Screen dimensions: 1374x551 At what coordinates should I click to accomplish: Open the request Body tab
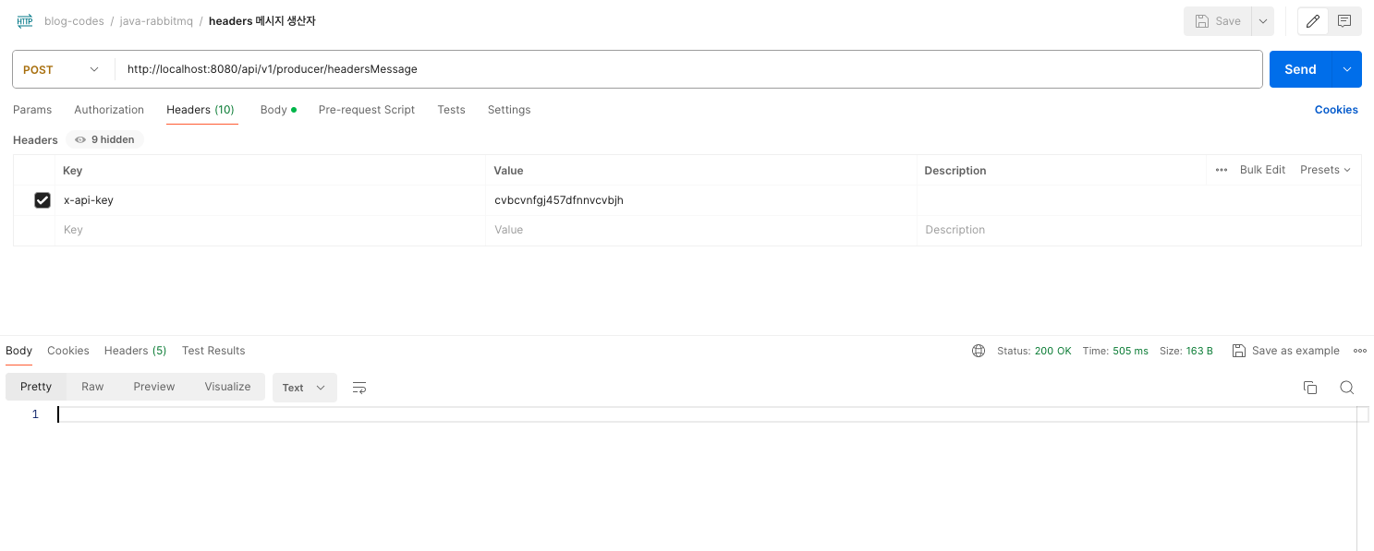[278, 110]
